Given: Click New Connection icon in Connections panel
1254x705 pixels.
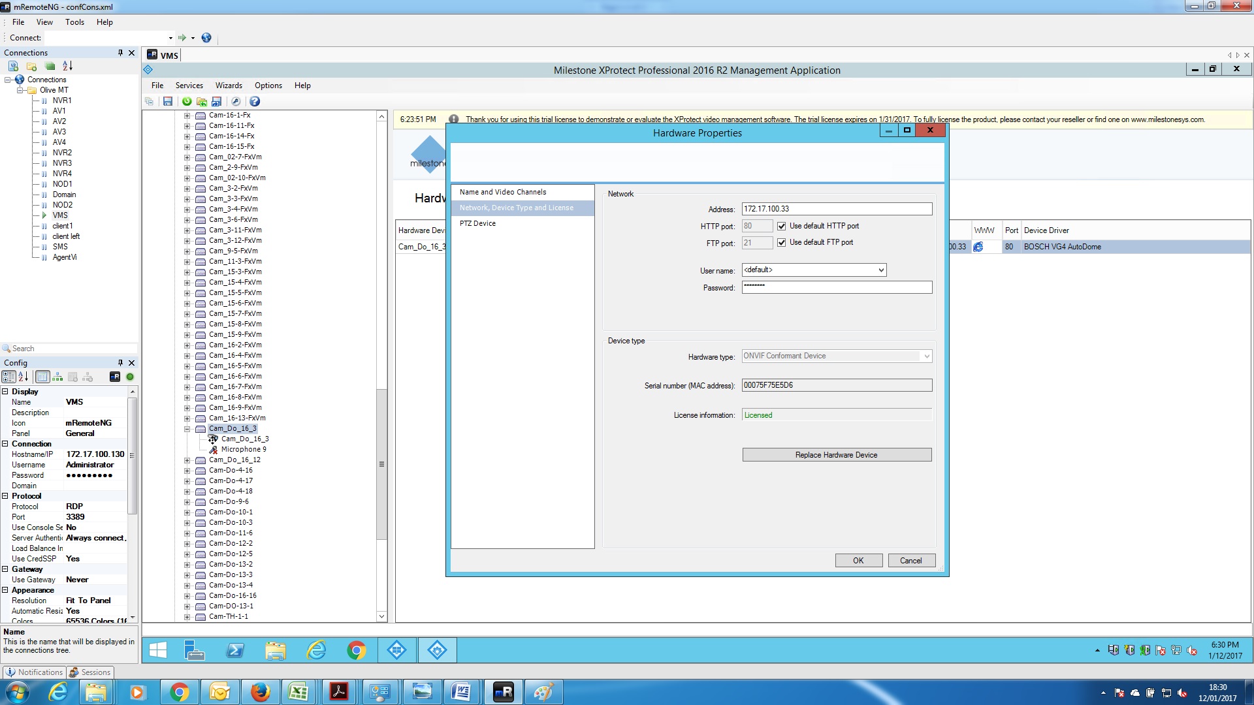Looking at the screenshot, I should coord(13,66).
